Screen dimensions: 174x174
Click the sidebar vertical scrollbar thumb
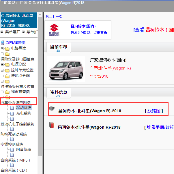click(x=40, y=86)
